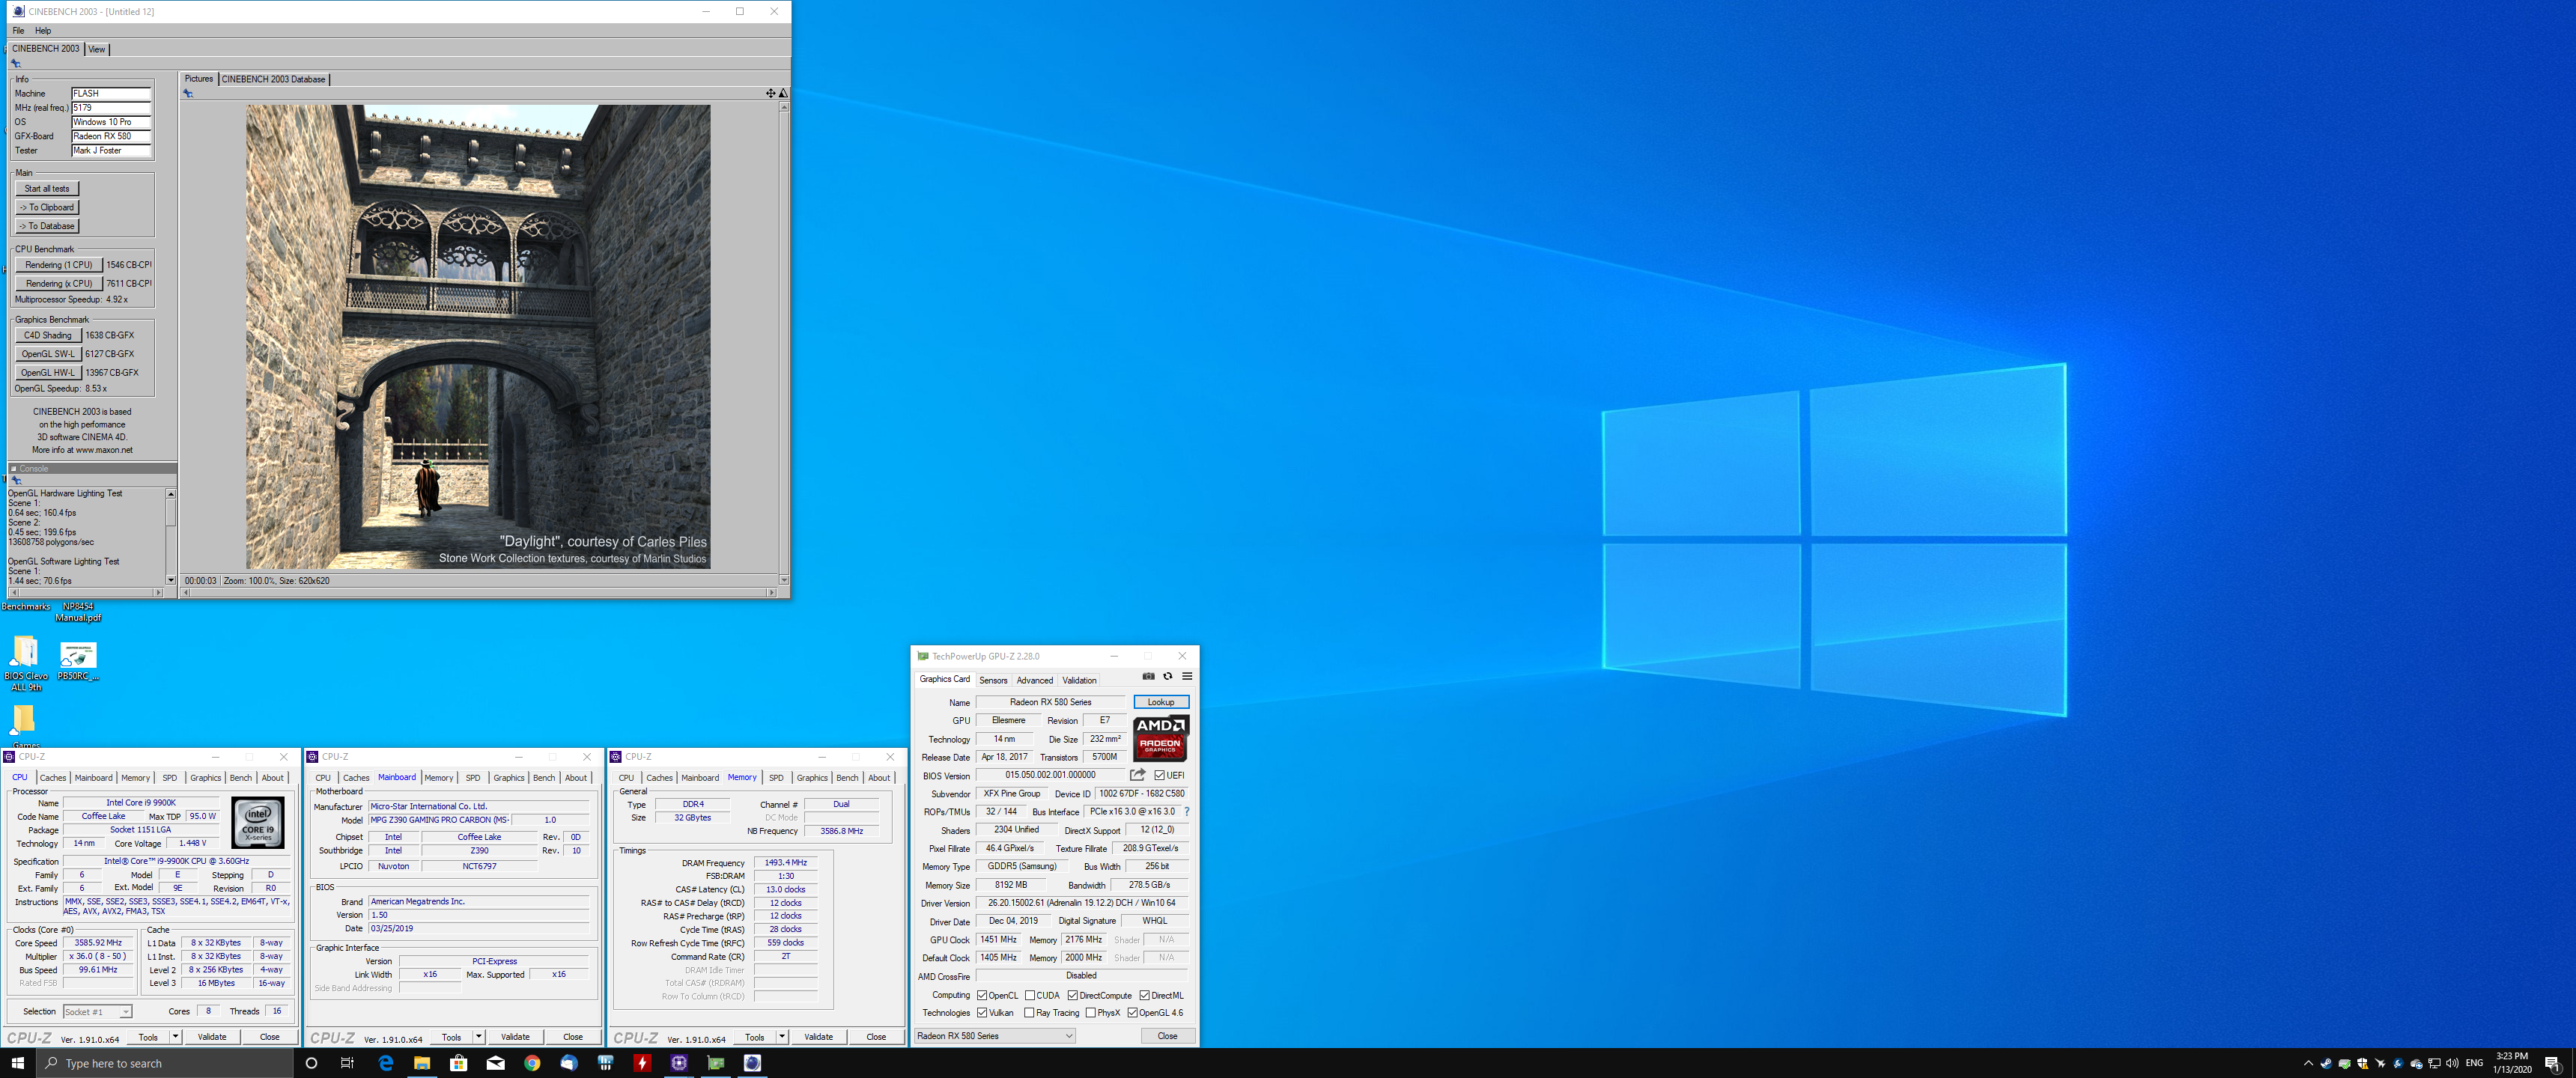Click Validate in CPU-Z Mainboard window
Image resolution: width=2576 pixels, height=1078 pixels.
pos(515,1037)
